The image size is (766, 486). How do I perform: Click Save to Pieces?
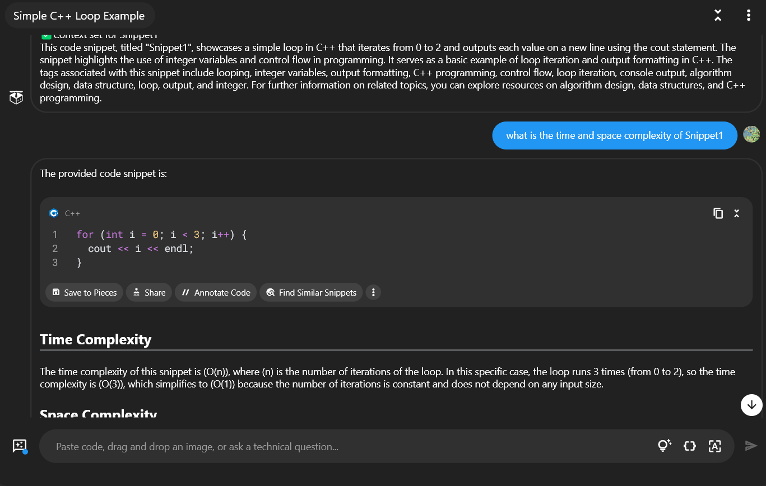[x=84, y=292]
